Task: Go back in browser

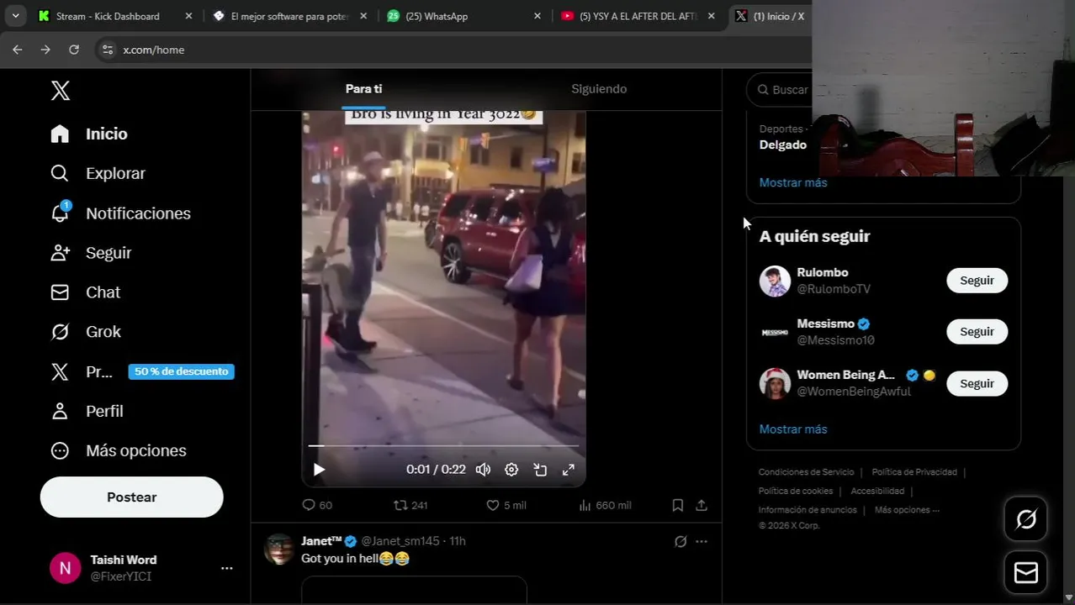Action: [18, 50]
